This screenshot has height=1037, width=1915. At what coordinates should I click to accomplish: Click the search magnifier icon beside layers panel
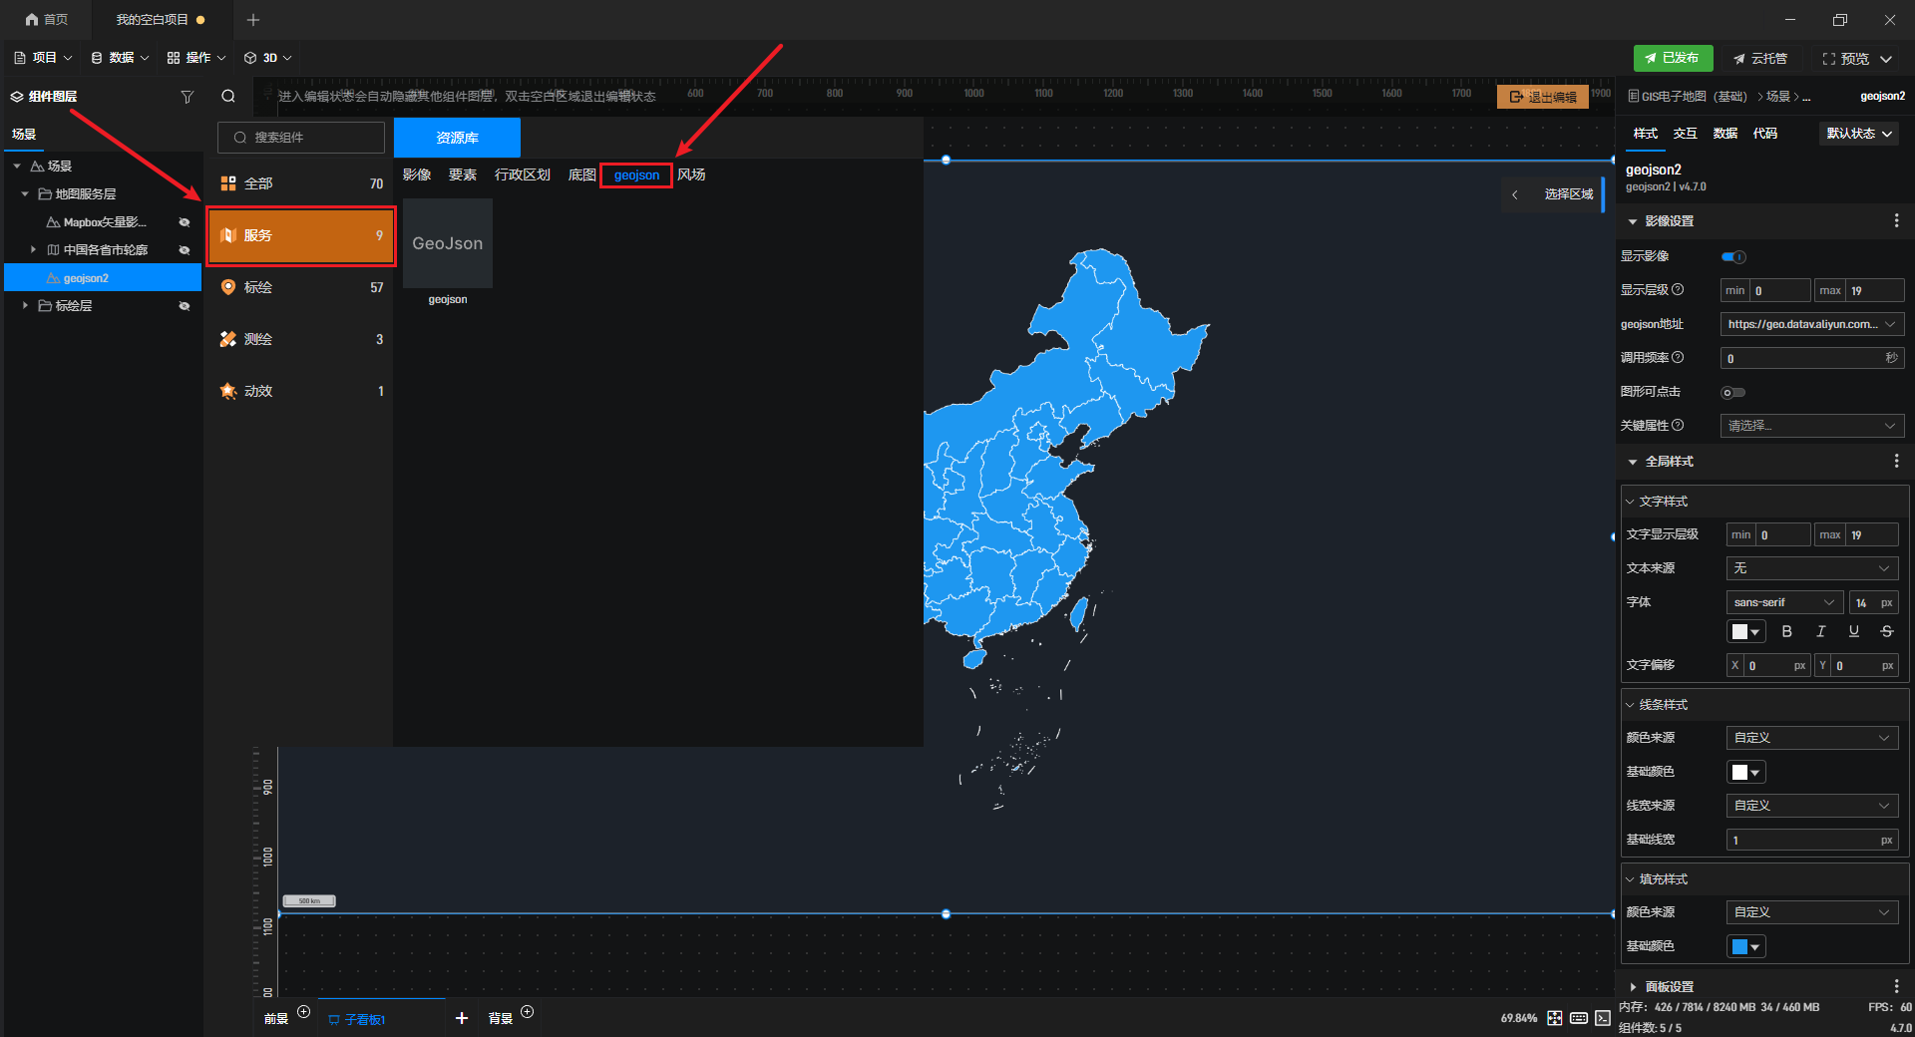pyautogui.click(x=228, y=97)
